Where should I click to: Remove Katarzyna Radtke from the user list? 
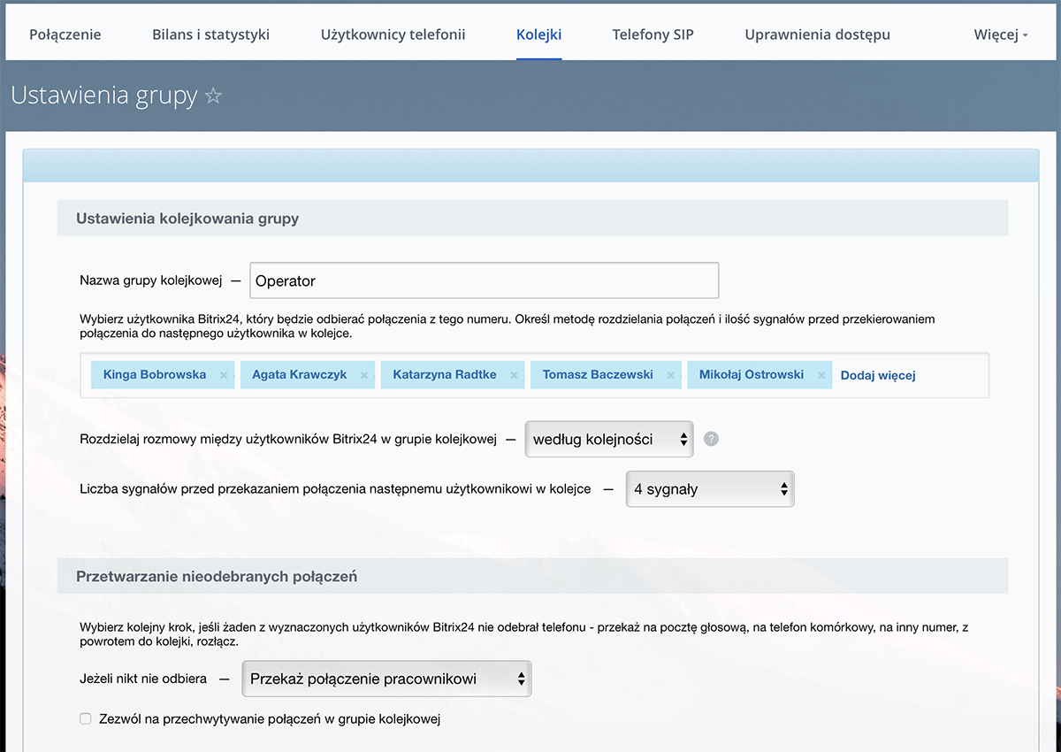(514, 375)
